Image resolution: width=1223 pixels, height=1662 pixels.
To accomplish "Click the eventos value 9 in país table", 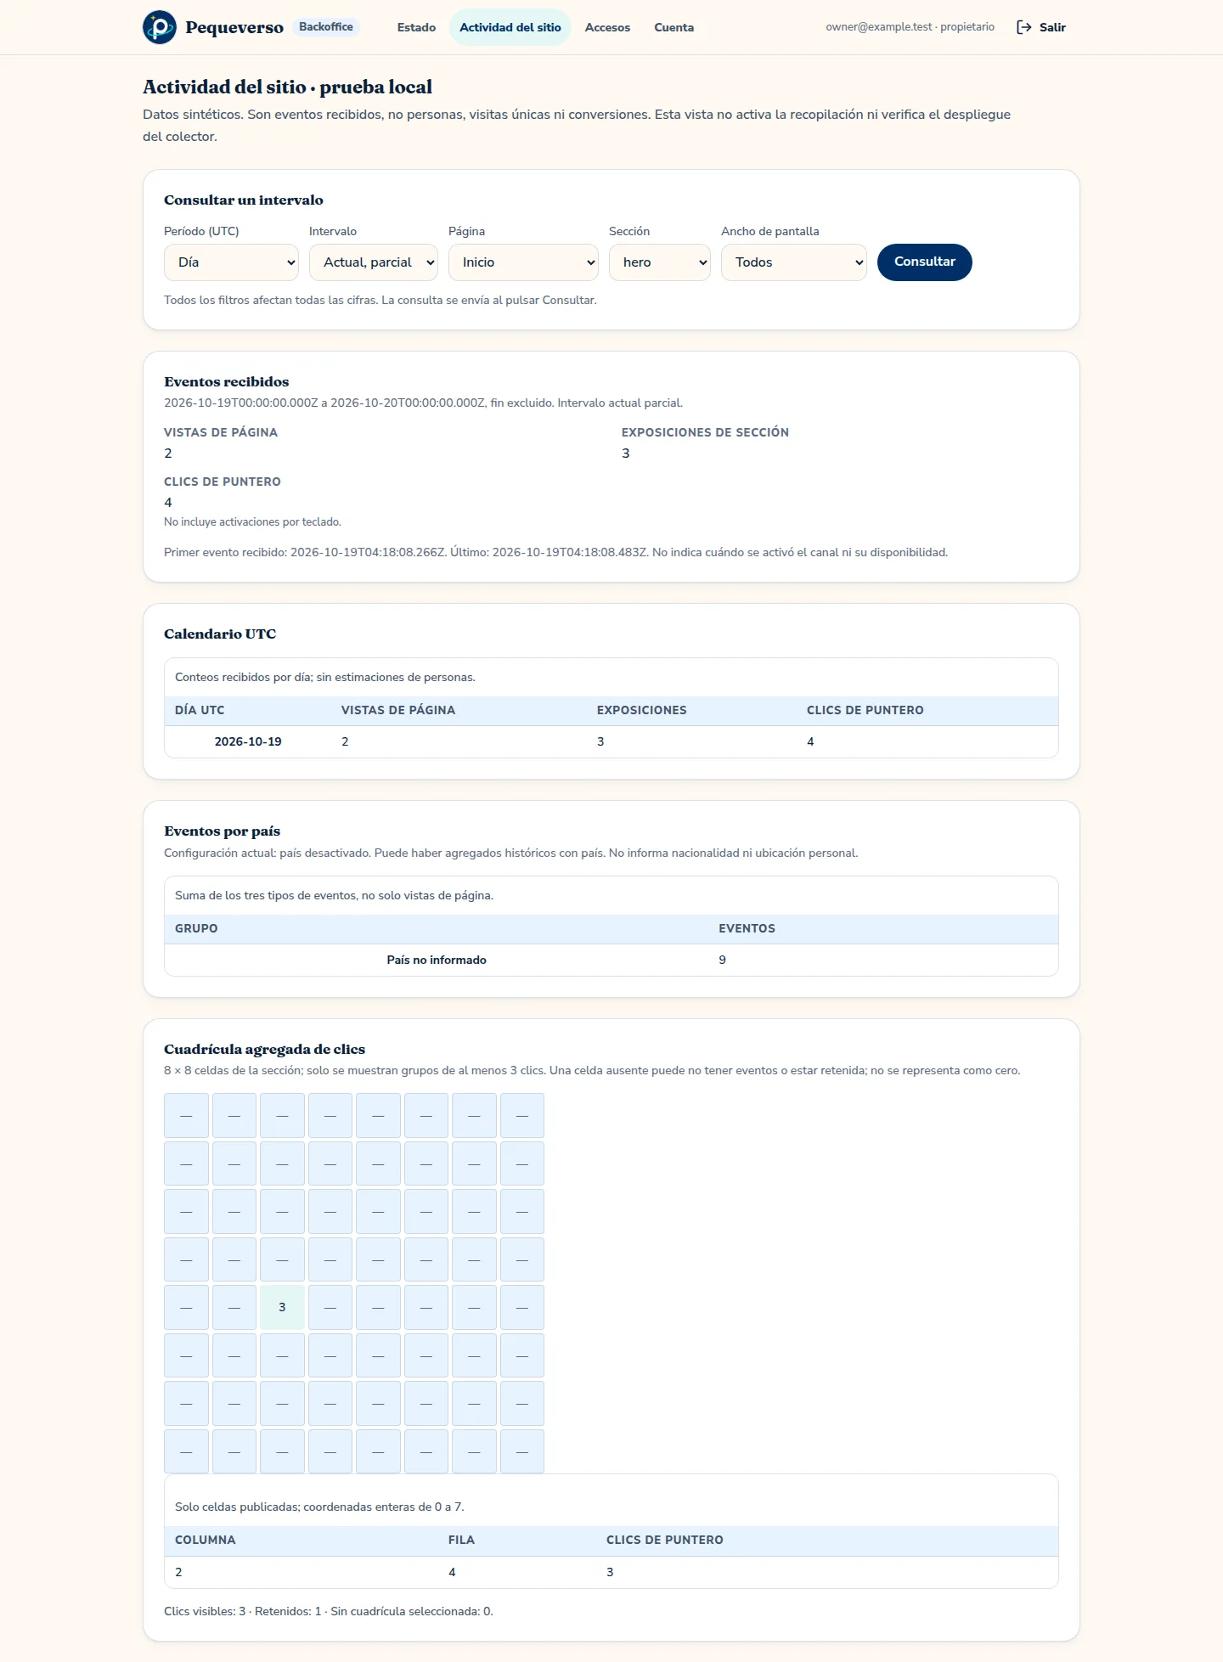I will click(723, 960).
